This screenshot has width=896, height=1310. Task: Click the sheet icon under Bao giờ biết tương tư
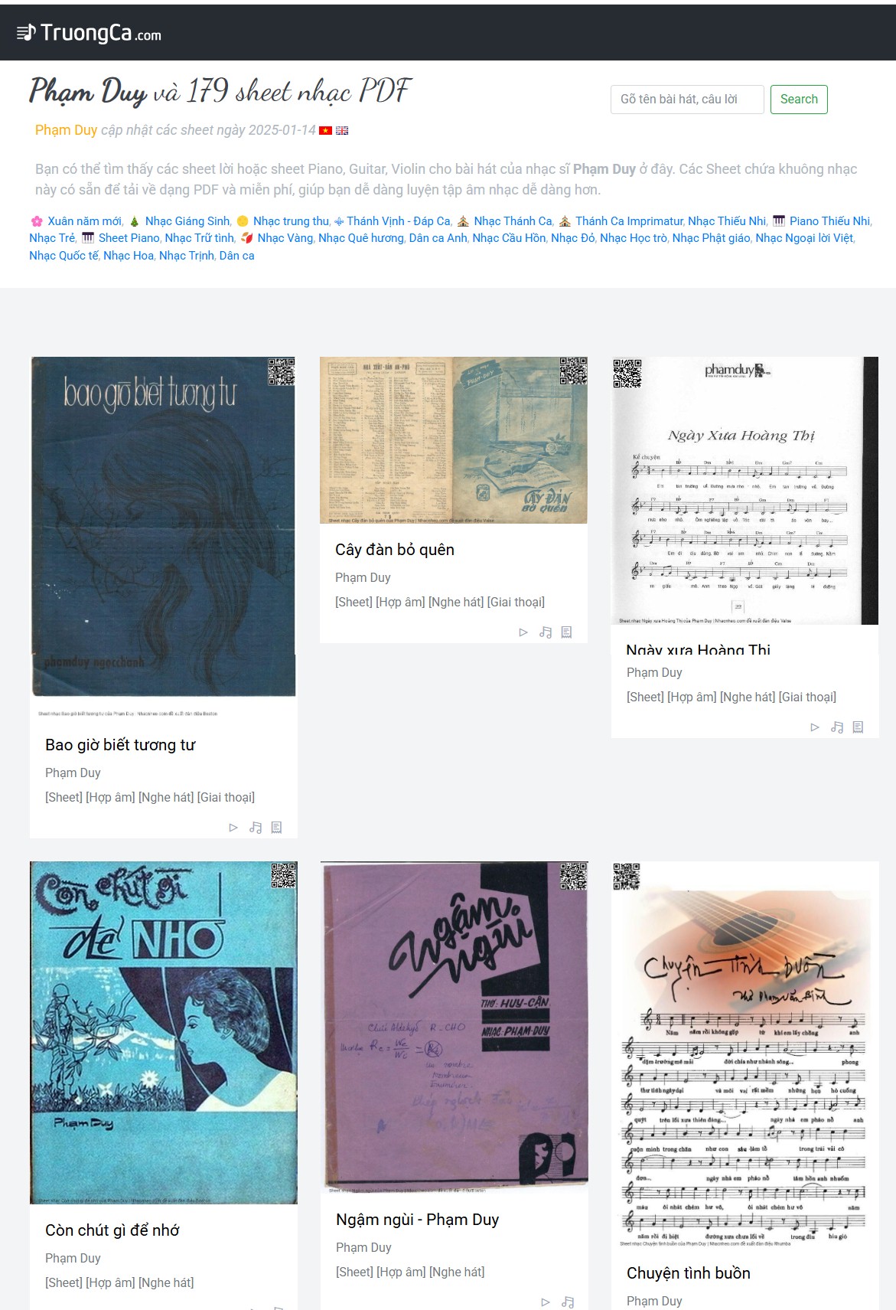point(276,828)
